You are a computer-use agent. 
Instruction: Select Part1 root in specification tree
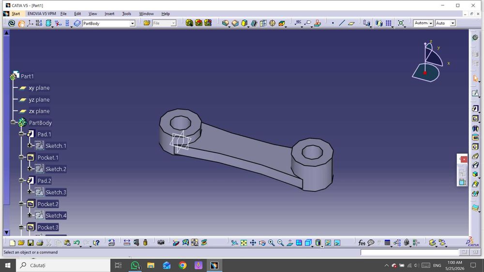(x=27, y=76)
